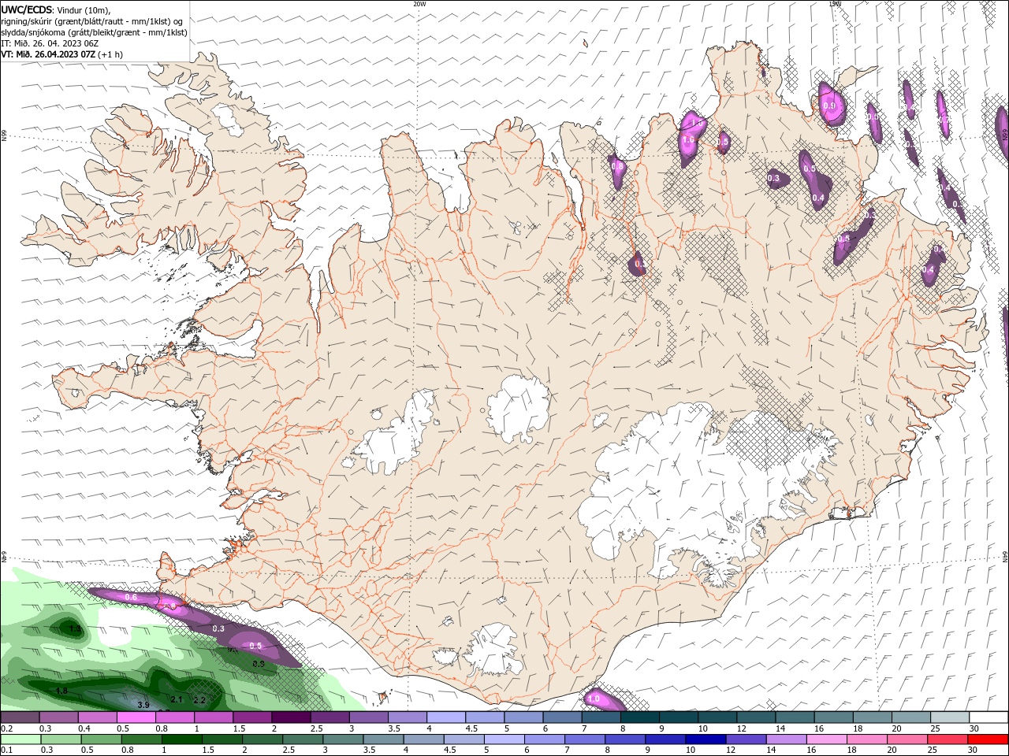Select the VT: Mið. 26.04.2023 07Z line
1009x756 pixels.
click(61, 54)
